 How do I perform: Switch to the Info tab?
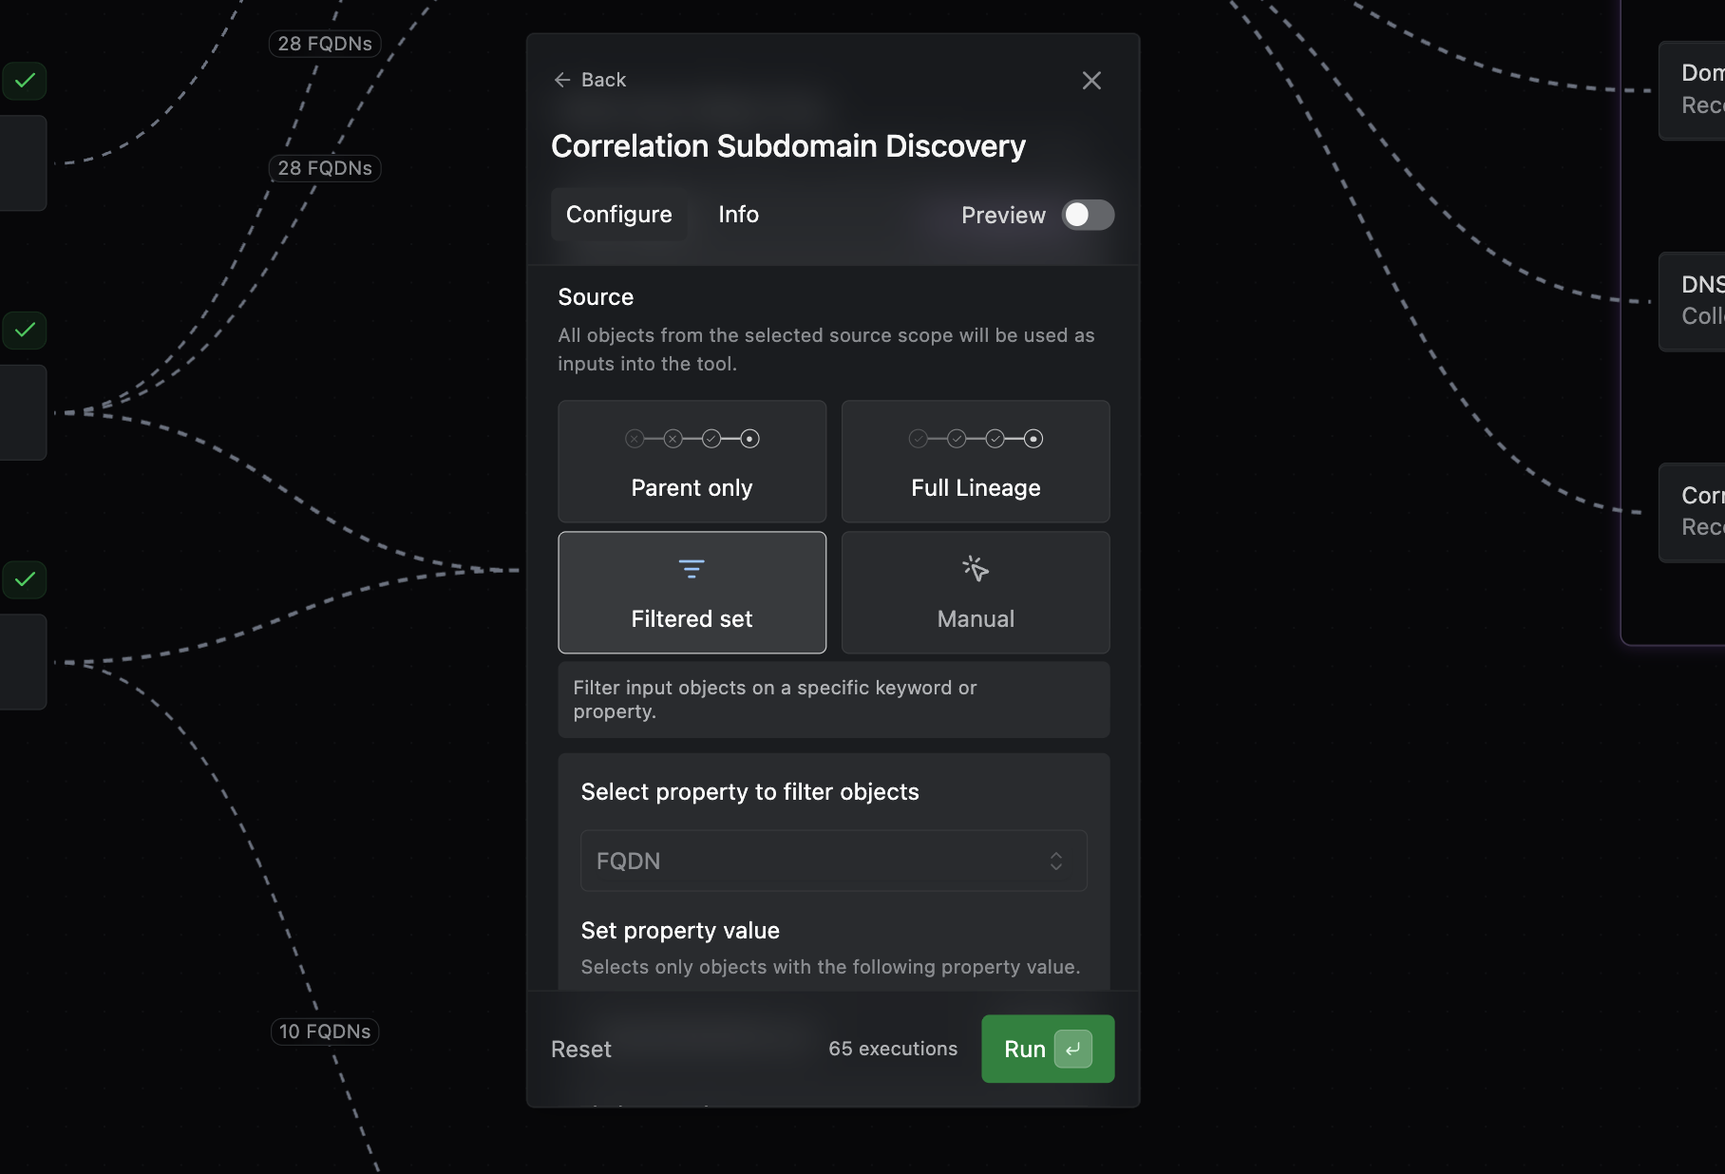tap(738, 215)
